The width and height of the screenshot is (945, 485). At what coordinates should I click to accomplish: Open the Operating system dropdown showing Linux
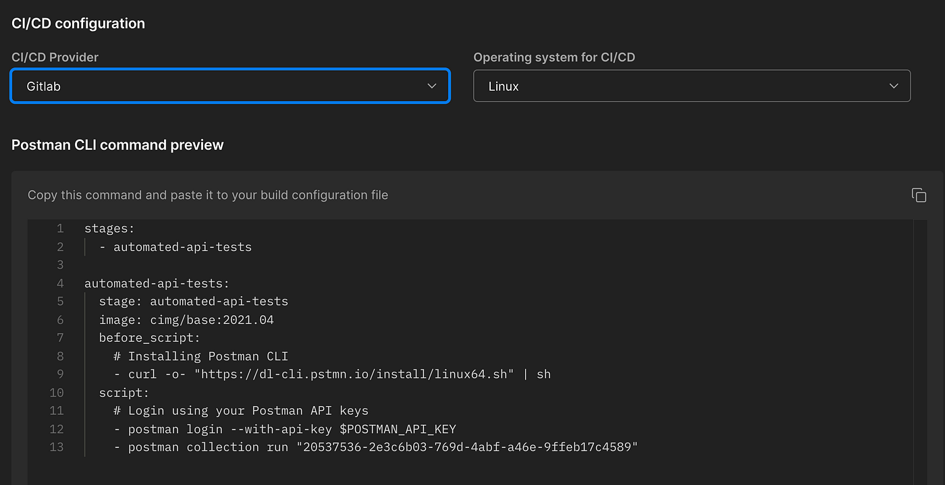(x=692, y=86)
